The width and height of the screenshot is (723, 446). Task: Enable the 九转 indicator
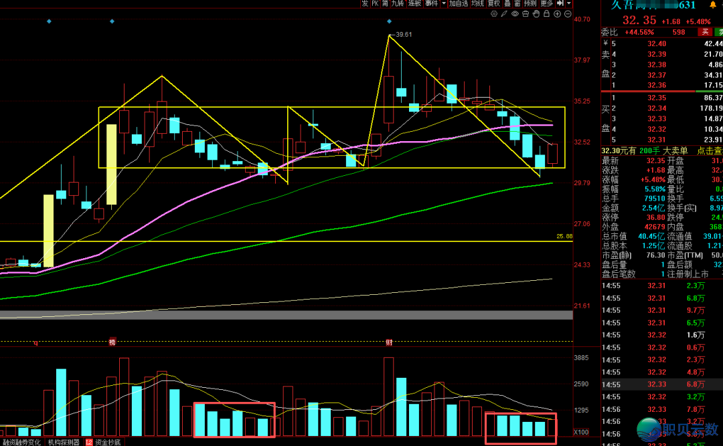398,3
